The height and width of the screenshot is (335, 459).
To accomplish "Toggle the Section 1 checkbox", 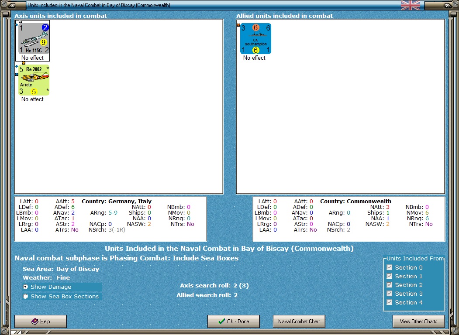I will (x=389, y=276).
